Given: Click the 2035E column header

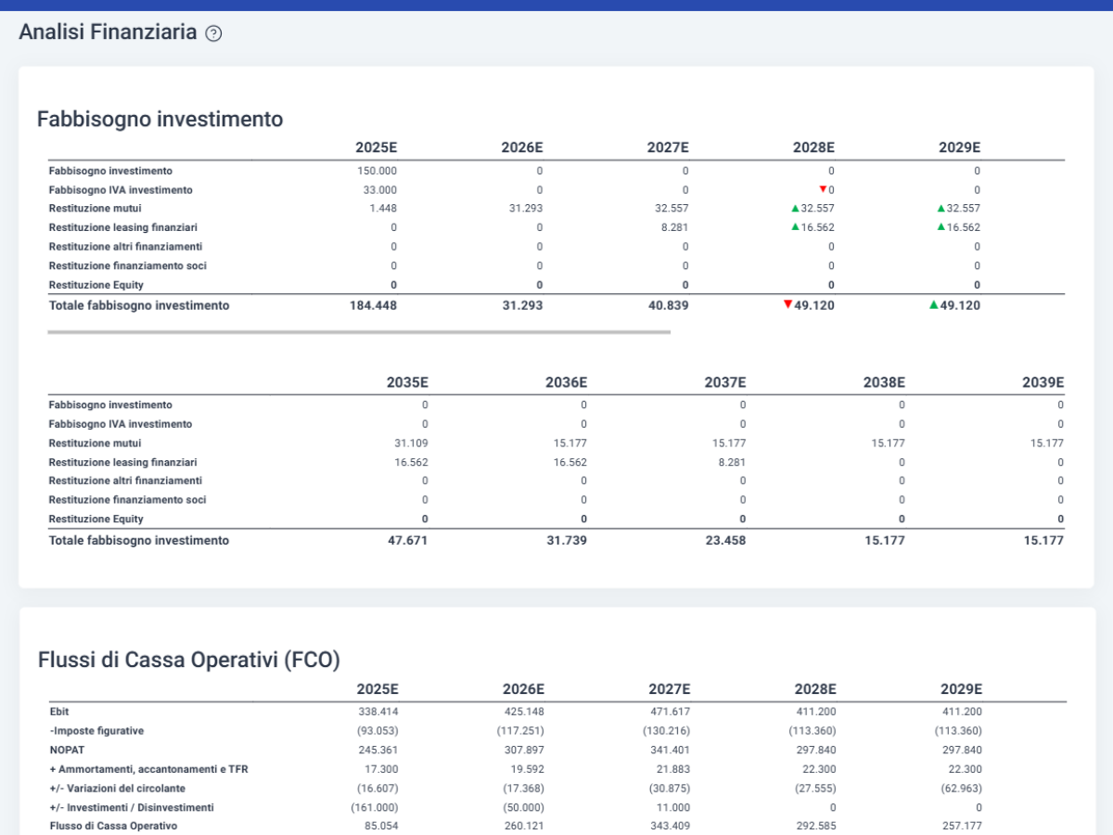Looking at the screenshot, I should (x=407, y=382).
